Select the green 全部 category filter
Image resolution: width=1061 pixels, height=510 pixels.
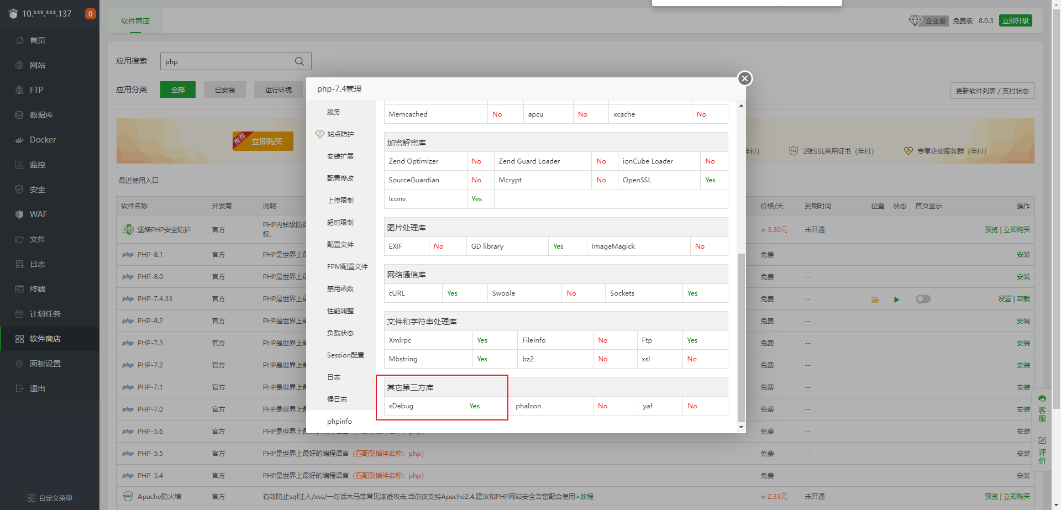[x=178, y=90]
